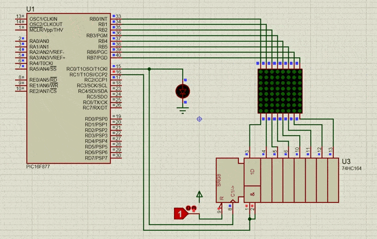Select the U3 component reference label
Screen dimensions: 377x239
point(346,161)
